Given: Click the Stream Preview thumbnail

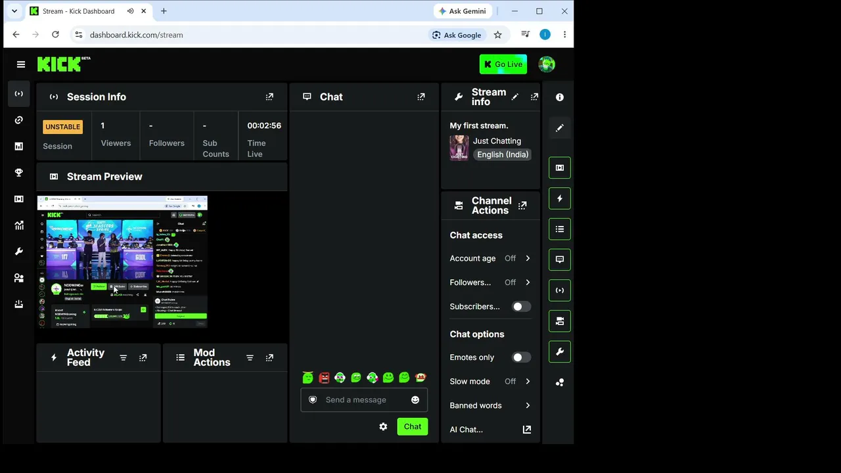Looking at the screenshot, I should [x=122, y=261].
